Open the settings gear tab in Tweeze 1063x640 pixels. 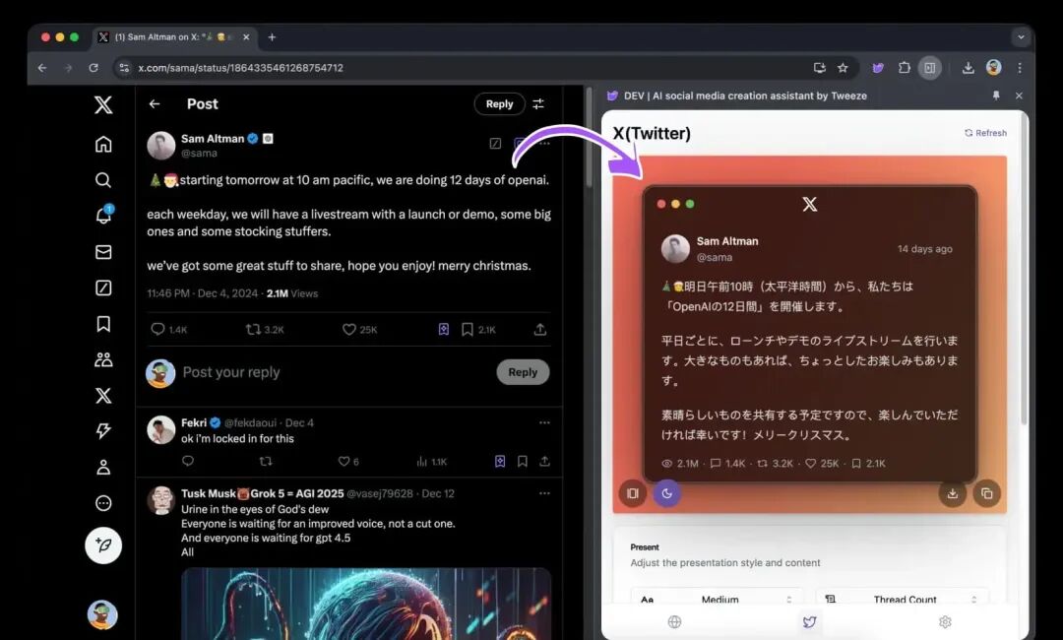(x=945, y=621)
